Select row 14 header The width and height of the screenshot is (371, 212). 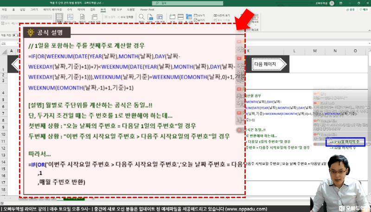4,162
